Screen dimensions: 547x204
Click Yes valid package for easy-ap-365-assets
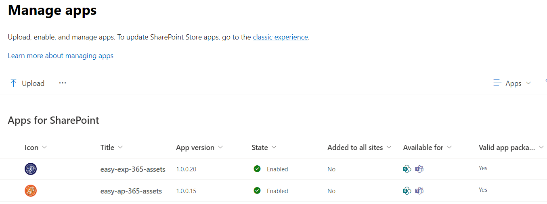(483, 190)
